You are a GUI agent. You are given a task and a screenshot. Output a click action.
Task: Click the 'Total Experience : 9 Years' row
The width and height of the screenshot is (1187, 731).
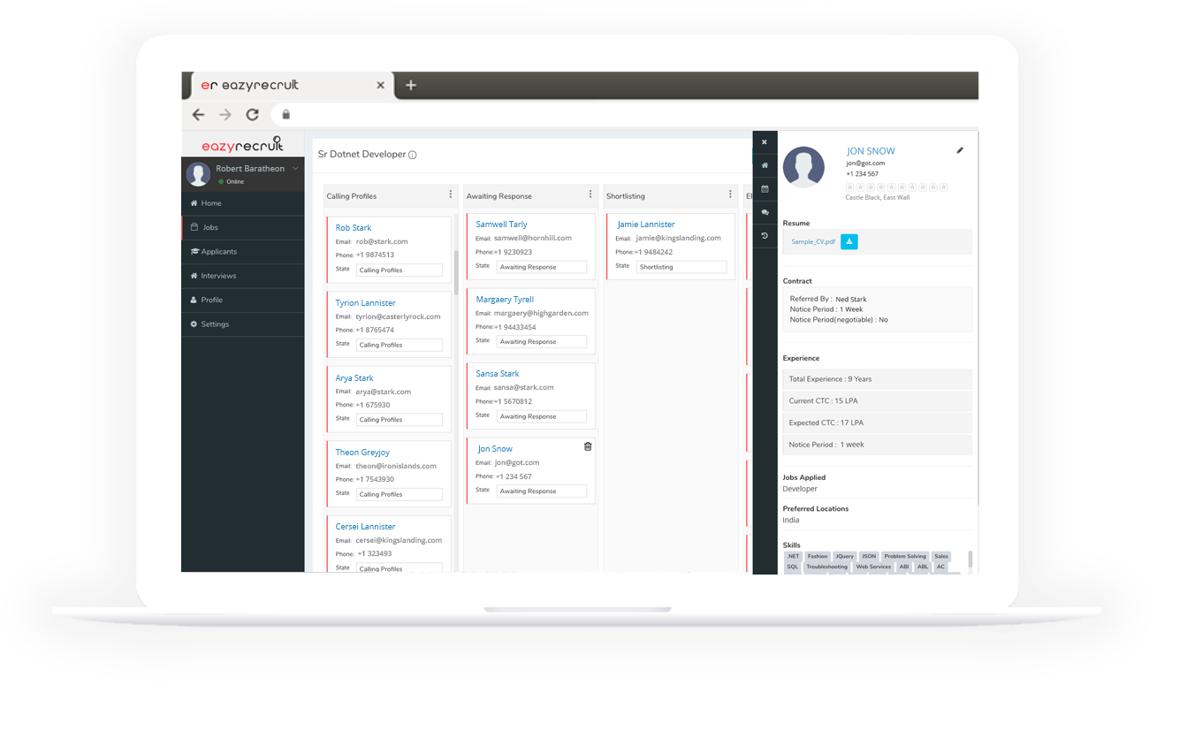878,379
